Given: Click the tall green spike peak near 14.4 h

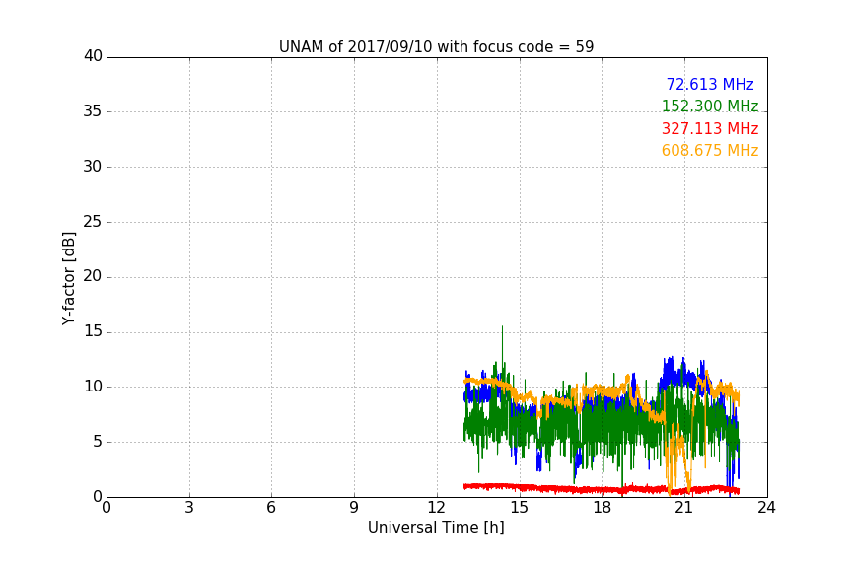Looking at the screenshot, I should (502, 327).
